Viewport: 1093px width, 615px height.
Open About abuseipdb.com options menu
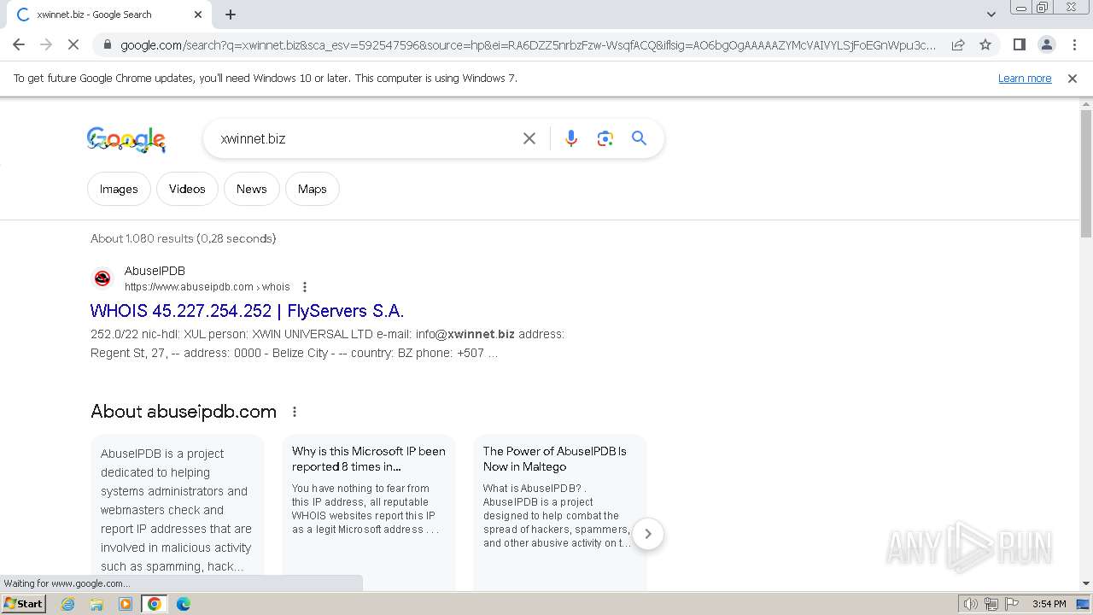[295, 412]
